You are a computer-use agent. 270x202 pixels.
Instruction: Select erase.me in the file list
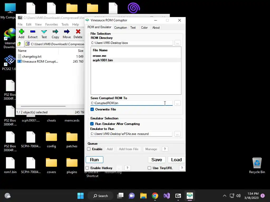point(136,56)
